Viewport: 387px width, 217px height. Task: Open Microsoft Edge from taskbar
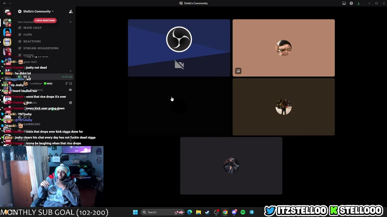click(190, 212)
